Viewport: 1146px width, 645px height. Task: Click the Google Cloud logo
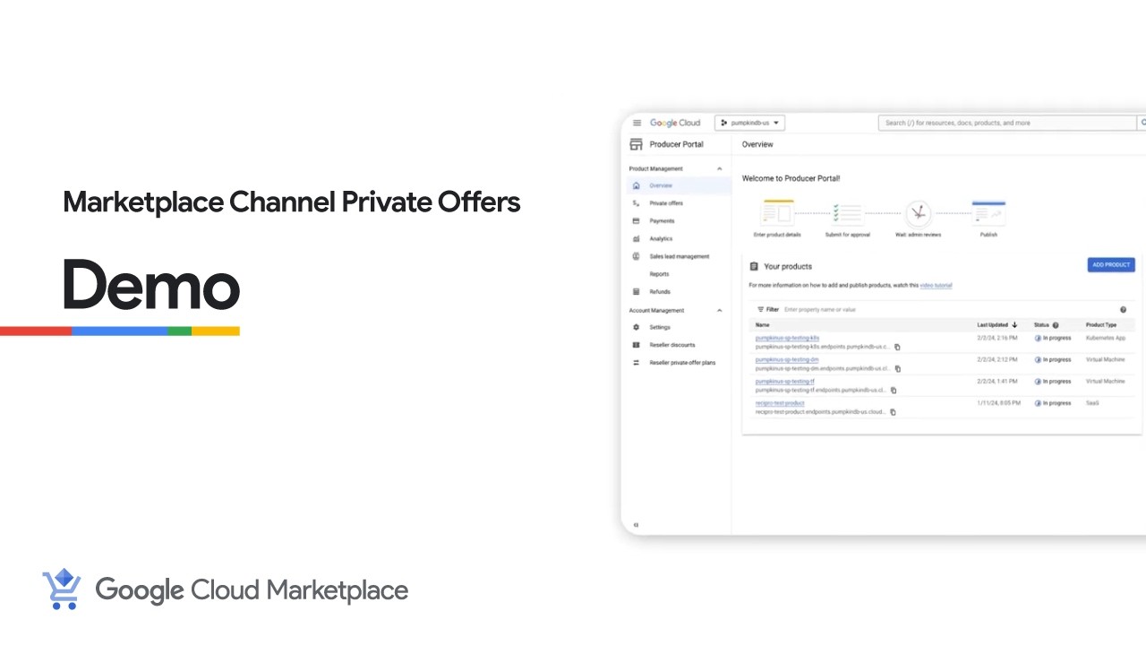(x=675, y=123)
